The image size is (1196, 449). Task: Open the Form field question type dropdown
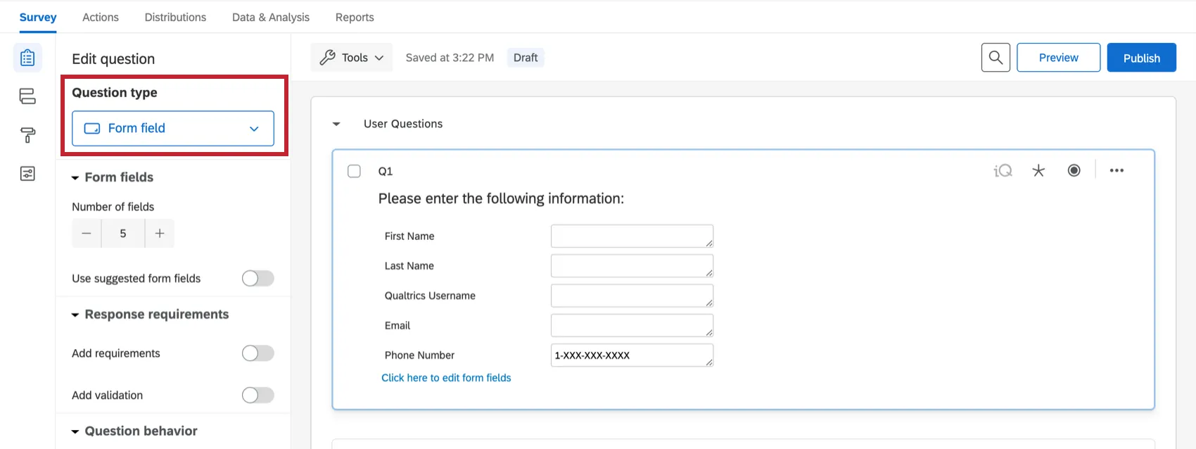173,129
